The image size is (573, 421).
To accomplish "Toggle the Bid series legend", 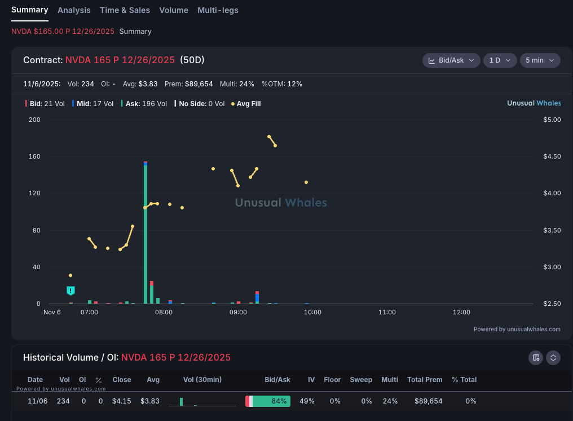I will point(45,104).
